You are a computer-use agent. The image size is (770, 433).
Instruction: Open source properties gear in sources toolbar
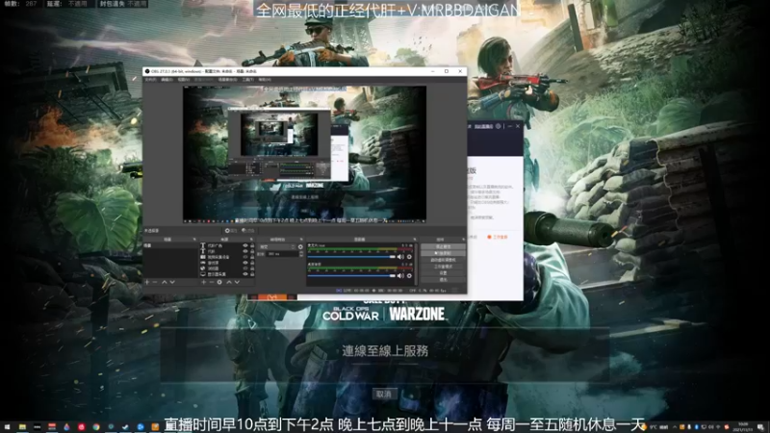pos(219,282)
